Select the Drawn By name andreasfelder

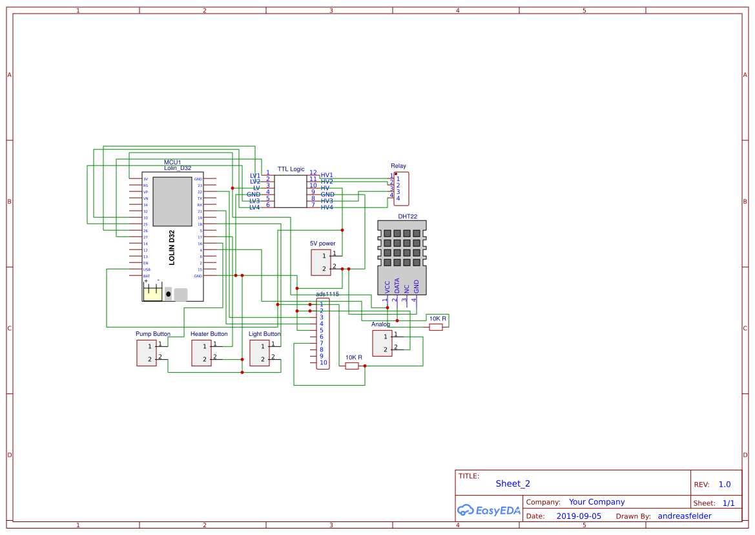(685, 516)
